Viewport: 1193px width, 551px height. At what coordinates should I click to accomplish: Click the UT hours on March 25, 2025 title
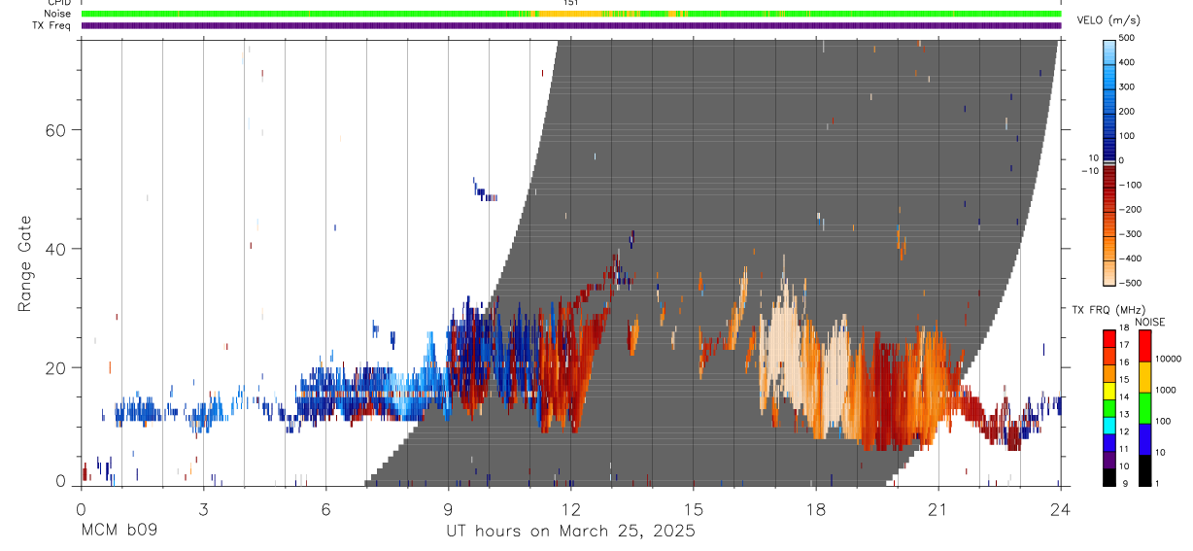[570, 532]
